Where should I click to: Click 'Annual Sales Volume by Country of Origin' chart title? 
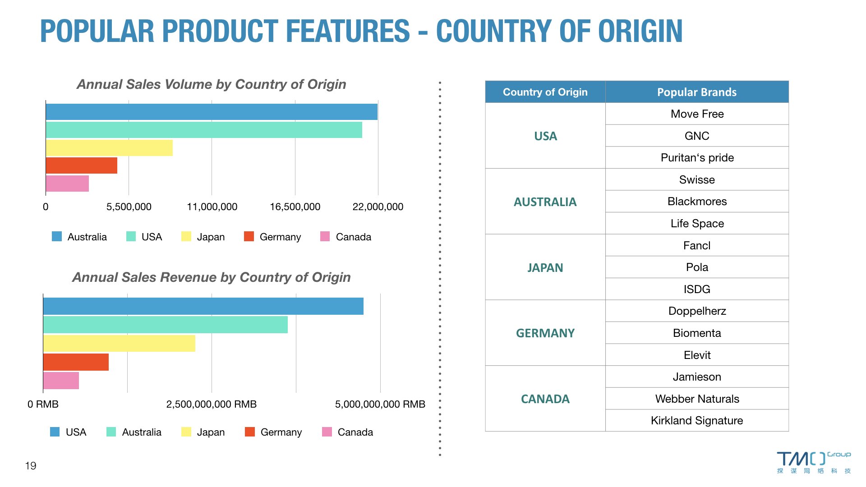click(212, 84)
